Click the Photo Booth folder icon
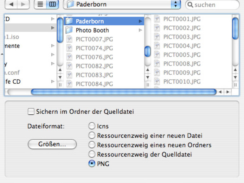 [69, 30]
